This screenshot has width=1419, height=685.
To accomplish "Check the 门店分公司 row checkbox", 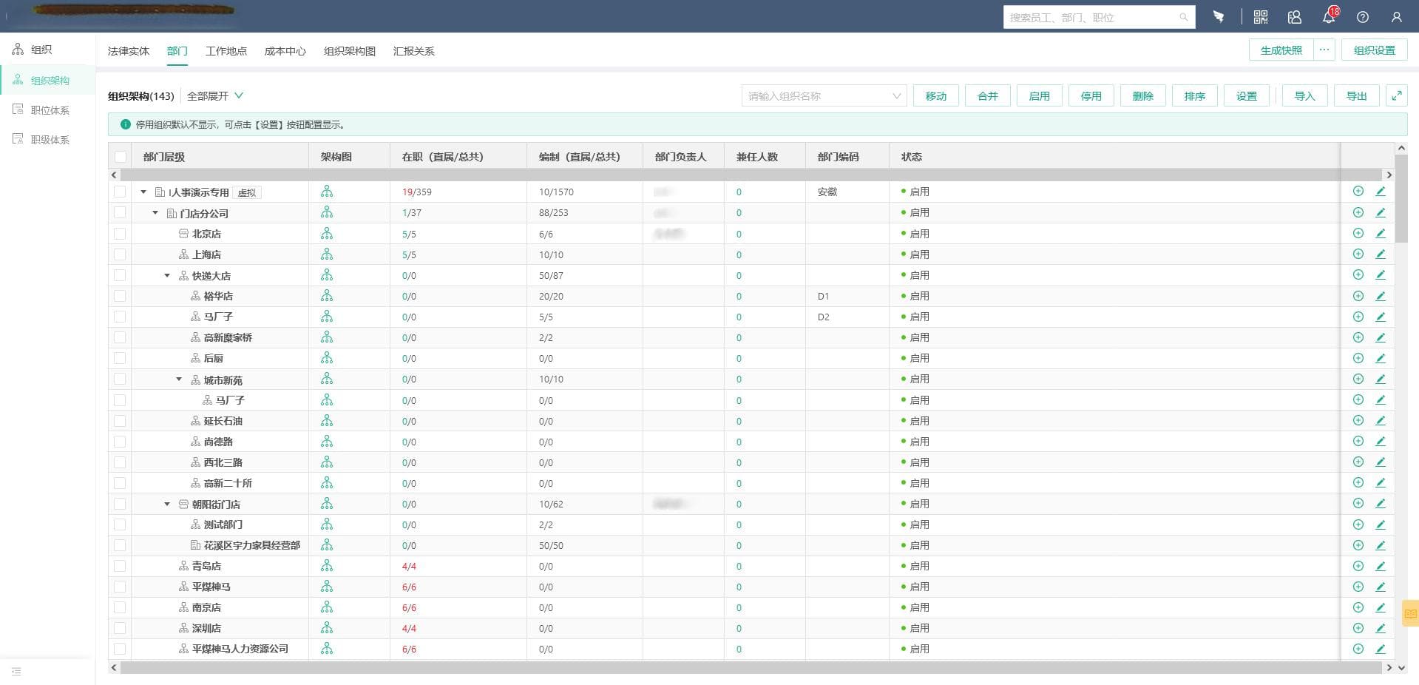I will coord(120,212).
